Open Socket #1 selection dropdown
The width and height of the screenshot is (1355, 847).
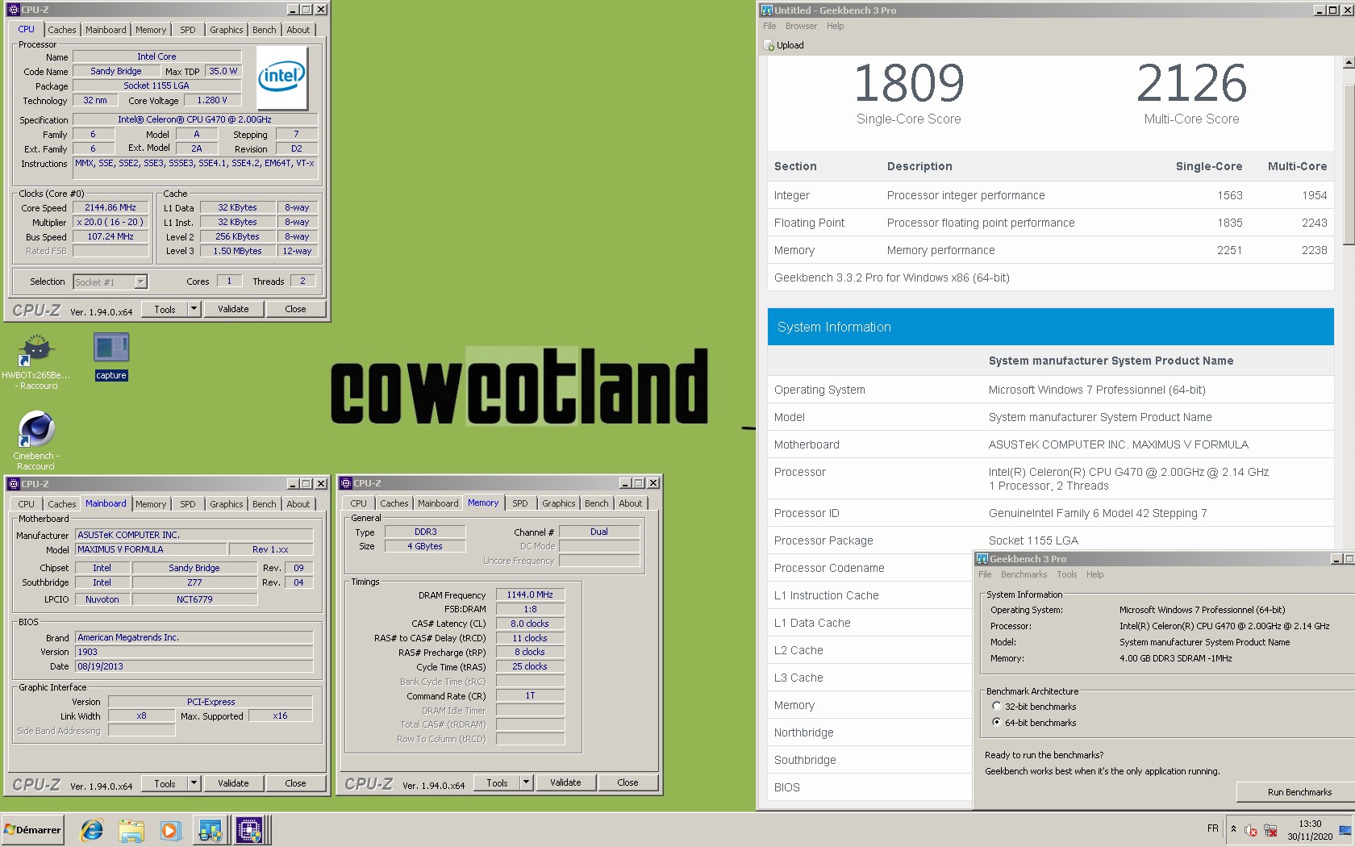(141, 282)
